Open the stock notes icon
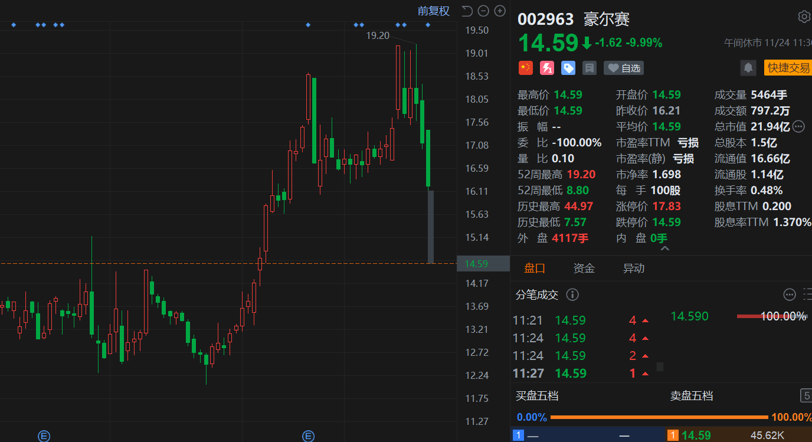Viewport: 812px width, 442px height. (x=589, y=68)
